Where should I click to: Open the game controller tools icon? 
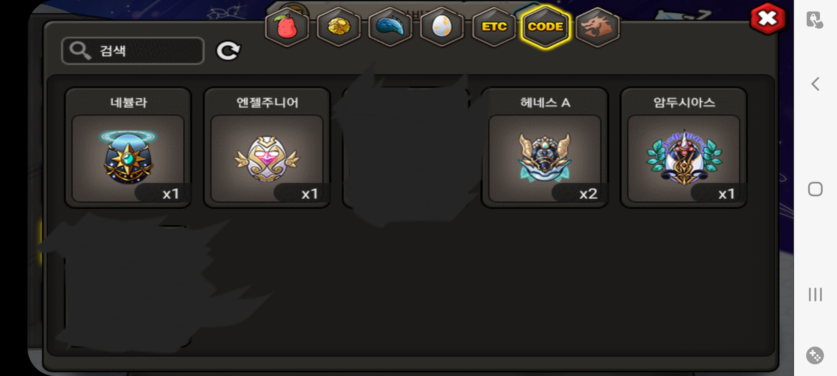click(815, 355)
